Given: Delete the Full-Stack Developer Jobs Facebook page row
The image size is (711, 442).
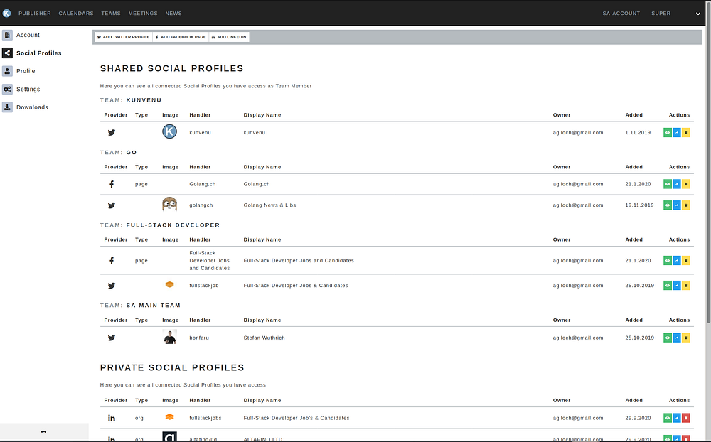Looking at the screenshot, I should (685, 261).
